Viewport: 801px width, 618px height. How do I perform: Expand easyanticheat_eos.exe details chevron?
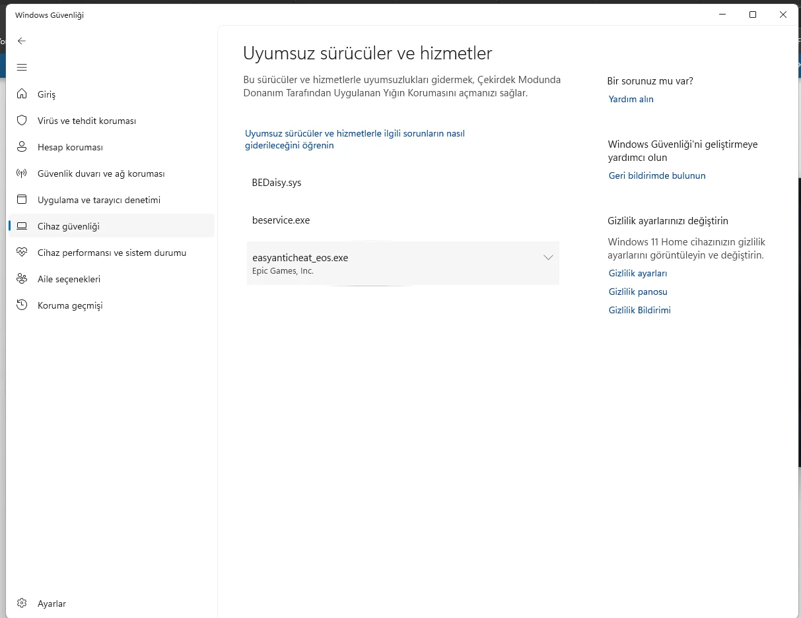point(548,258)
